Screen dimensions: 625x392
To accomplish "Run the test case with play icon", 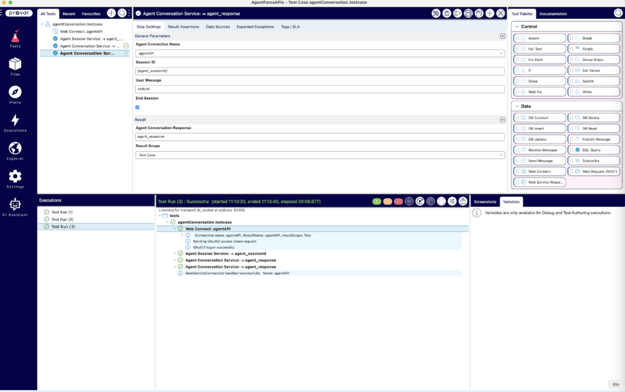I will [457, 13].
